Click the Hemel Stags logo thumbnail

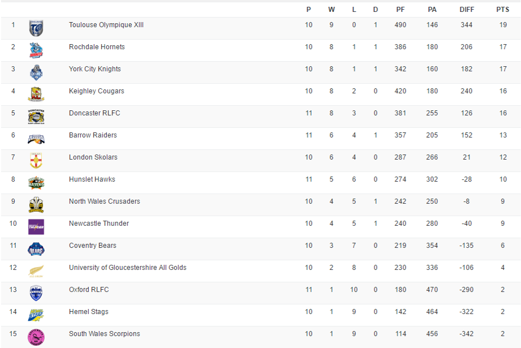36,315
